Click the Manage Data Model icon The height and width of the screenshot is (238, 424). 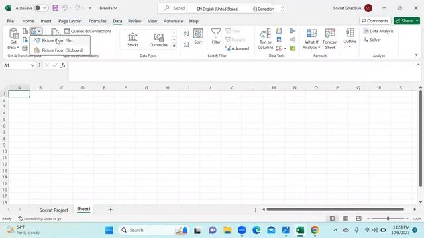pos(293,48)
